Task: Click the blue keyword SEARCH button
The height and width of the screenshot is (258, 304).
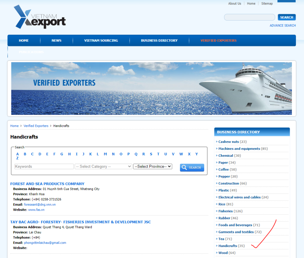Action: click(x=192, y=168)
